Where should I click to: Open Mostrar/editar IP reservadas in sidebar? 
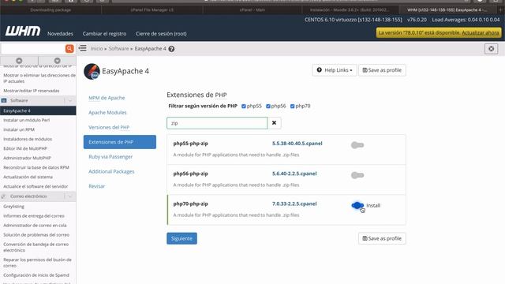[x=32, y=91]
